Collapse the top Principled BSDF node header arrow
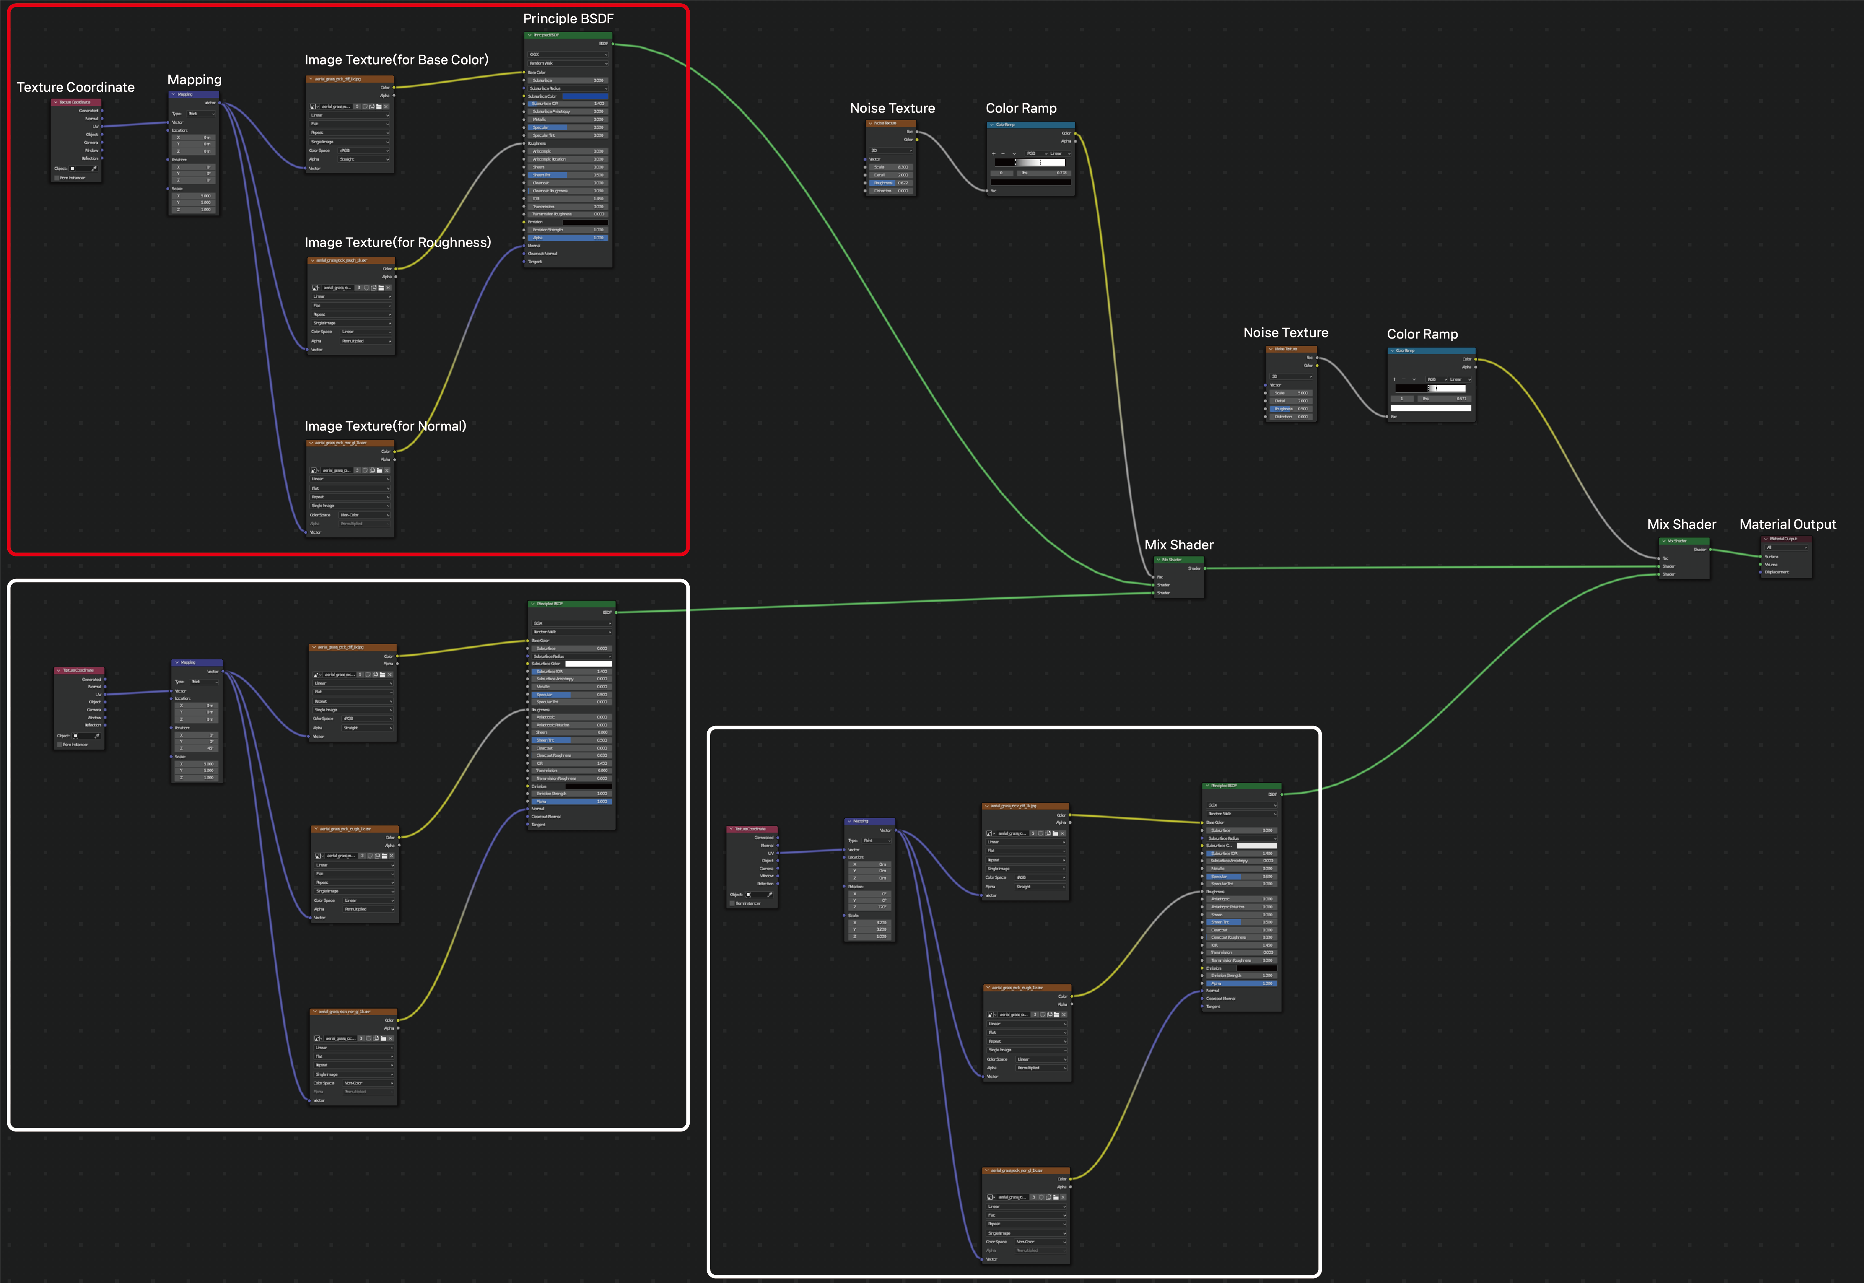 tap(530, 35)
